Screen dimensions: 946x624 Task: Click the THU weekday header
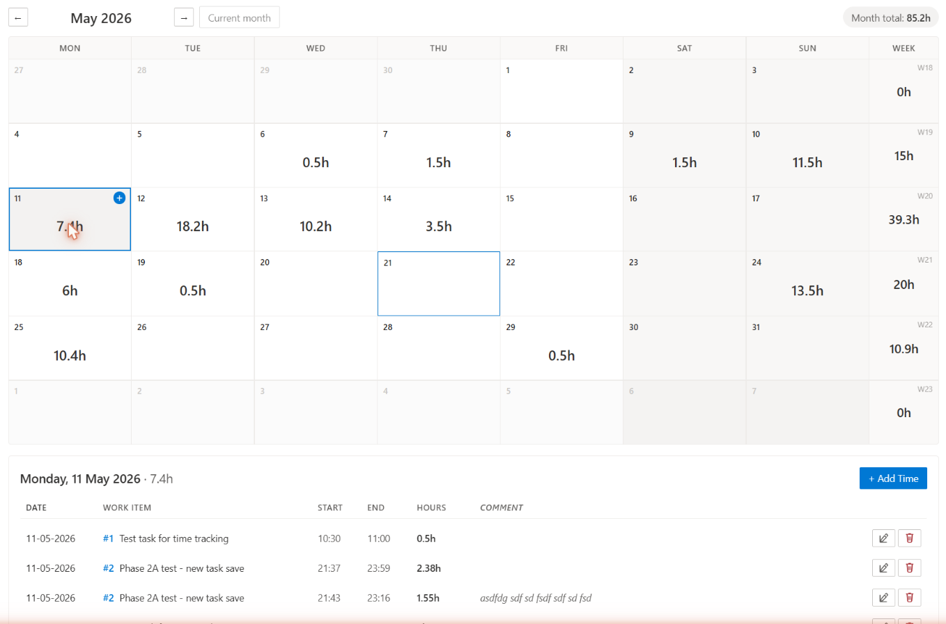(x=439, y=48)
